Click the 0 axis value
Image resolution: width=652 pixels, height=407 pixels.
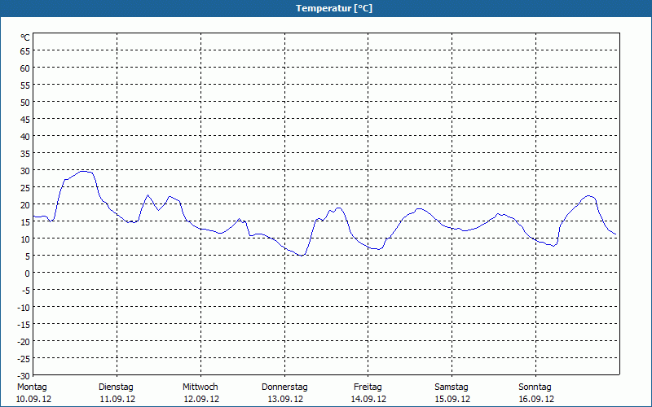click(x=28, y=274)
